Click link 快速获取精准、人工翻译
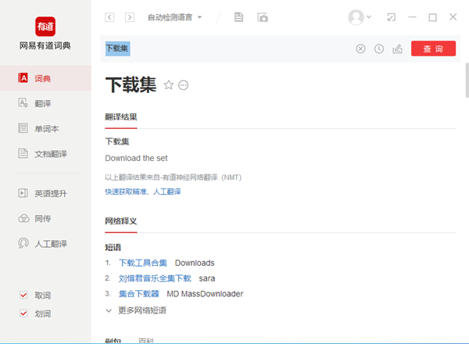This screenshot has height=344, width=469. (x=143, y=192)
